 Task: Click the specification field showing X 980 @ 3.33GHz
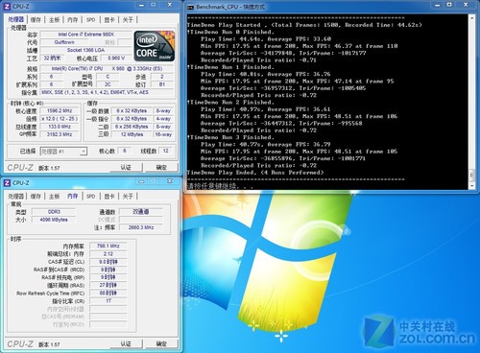point(107,68)
